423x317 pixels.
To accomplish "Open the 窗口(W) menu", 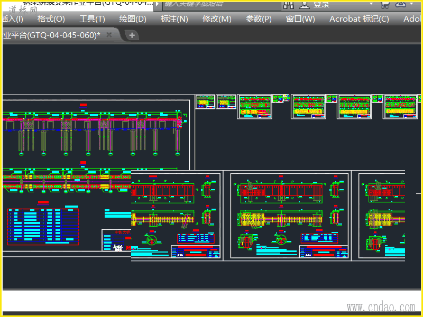I will click(300, 19).
